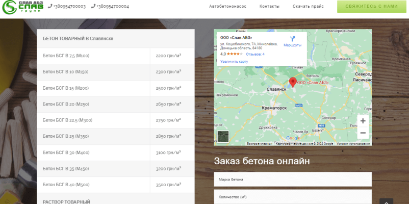Switch map to satellite view thumbnail
Screen dimensions: 409x204
tap(223, 137)
